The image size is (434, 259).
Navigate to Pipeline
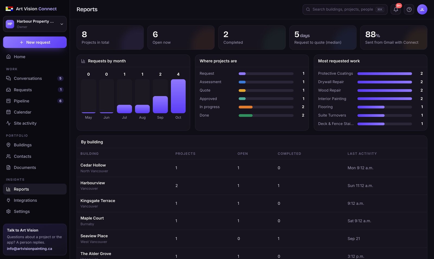pyautogui.click(x=35, y=101)
